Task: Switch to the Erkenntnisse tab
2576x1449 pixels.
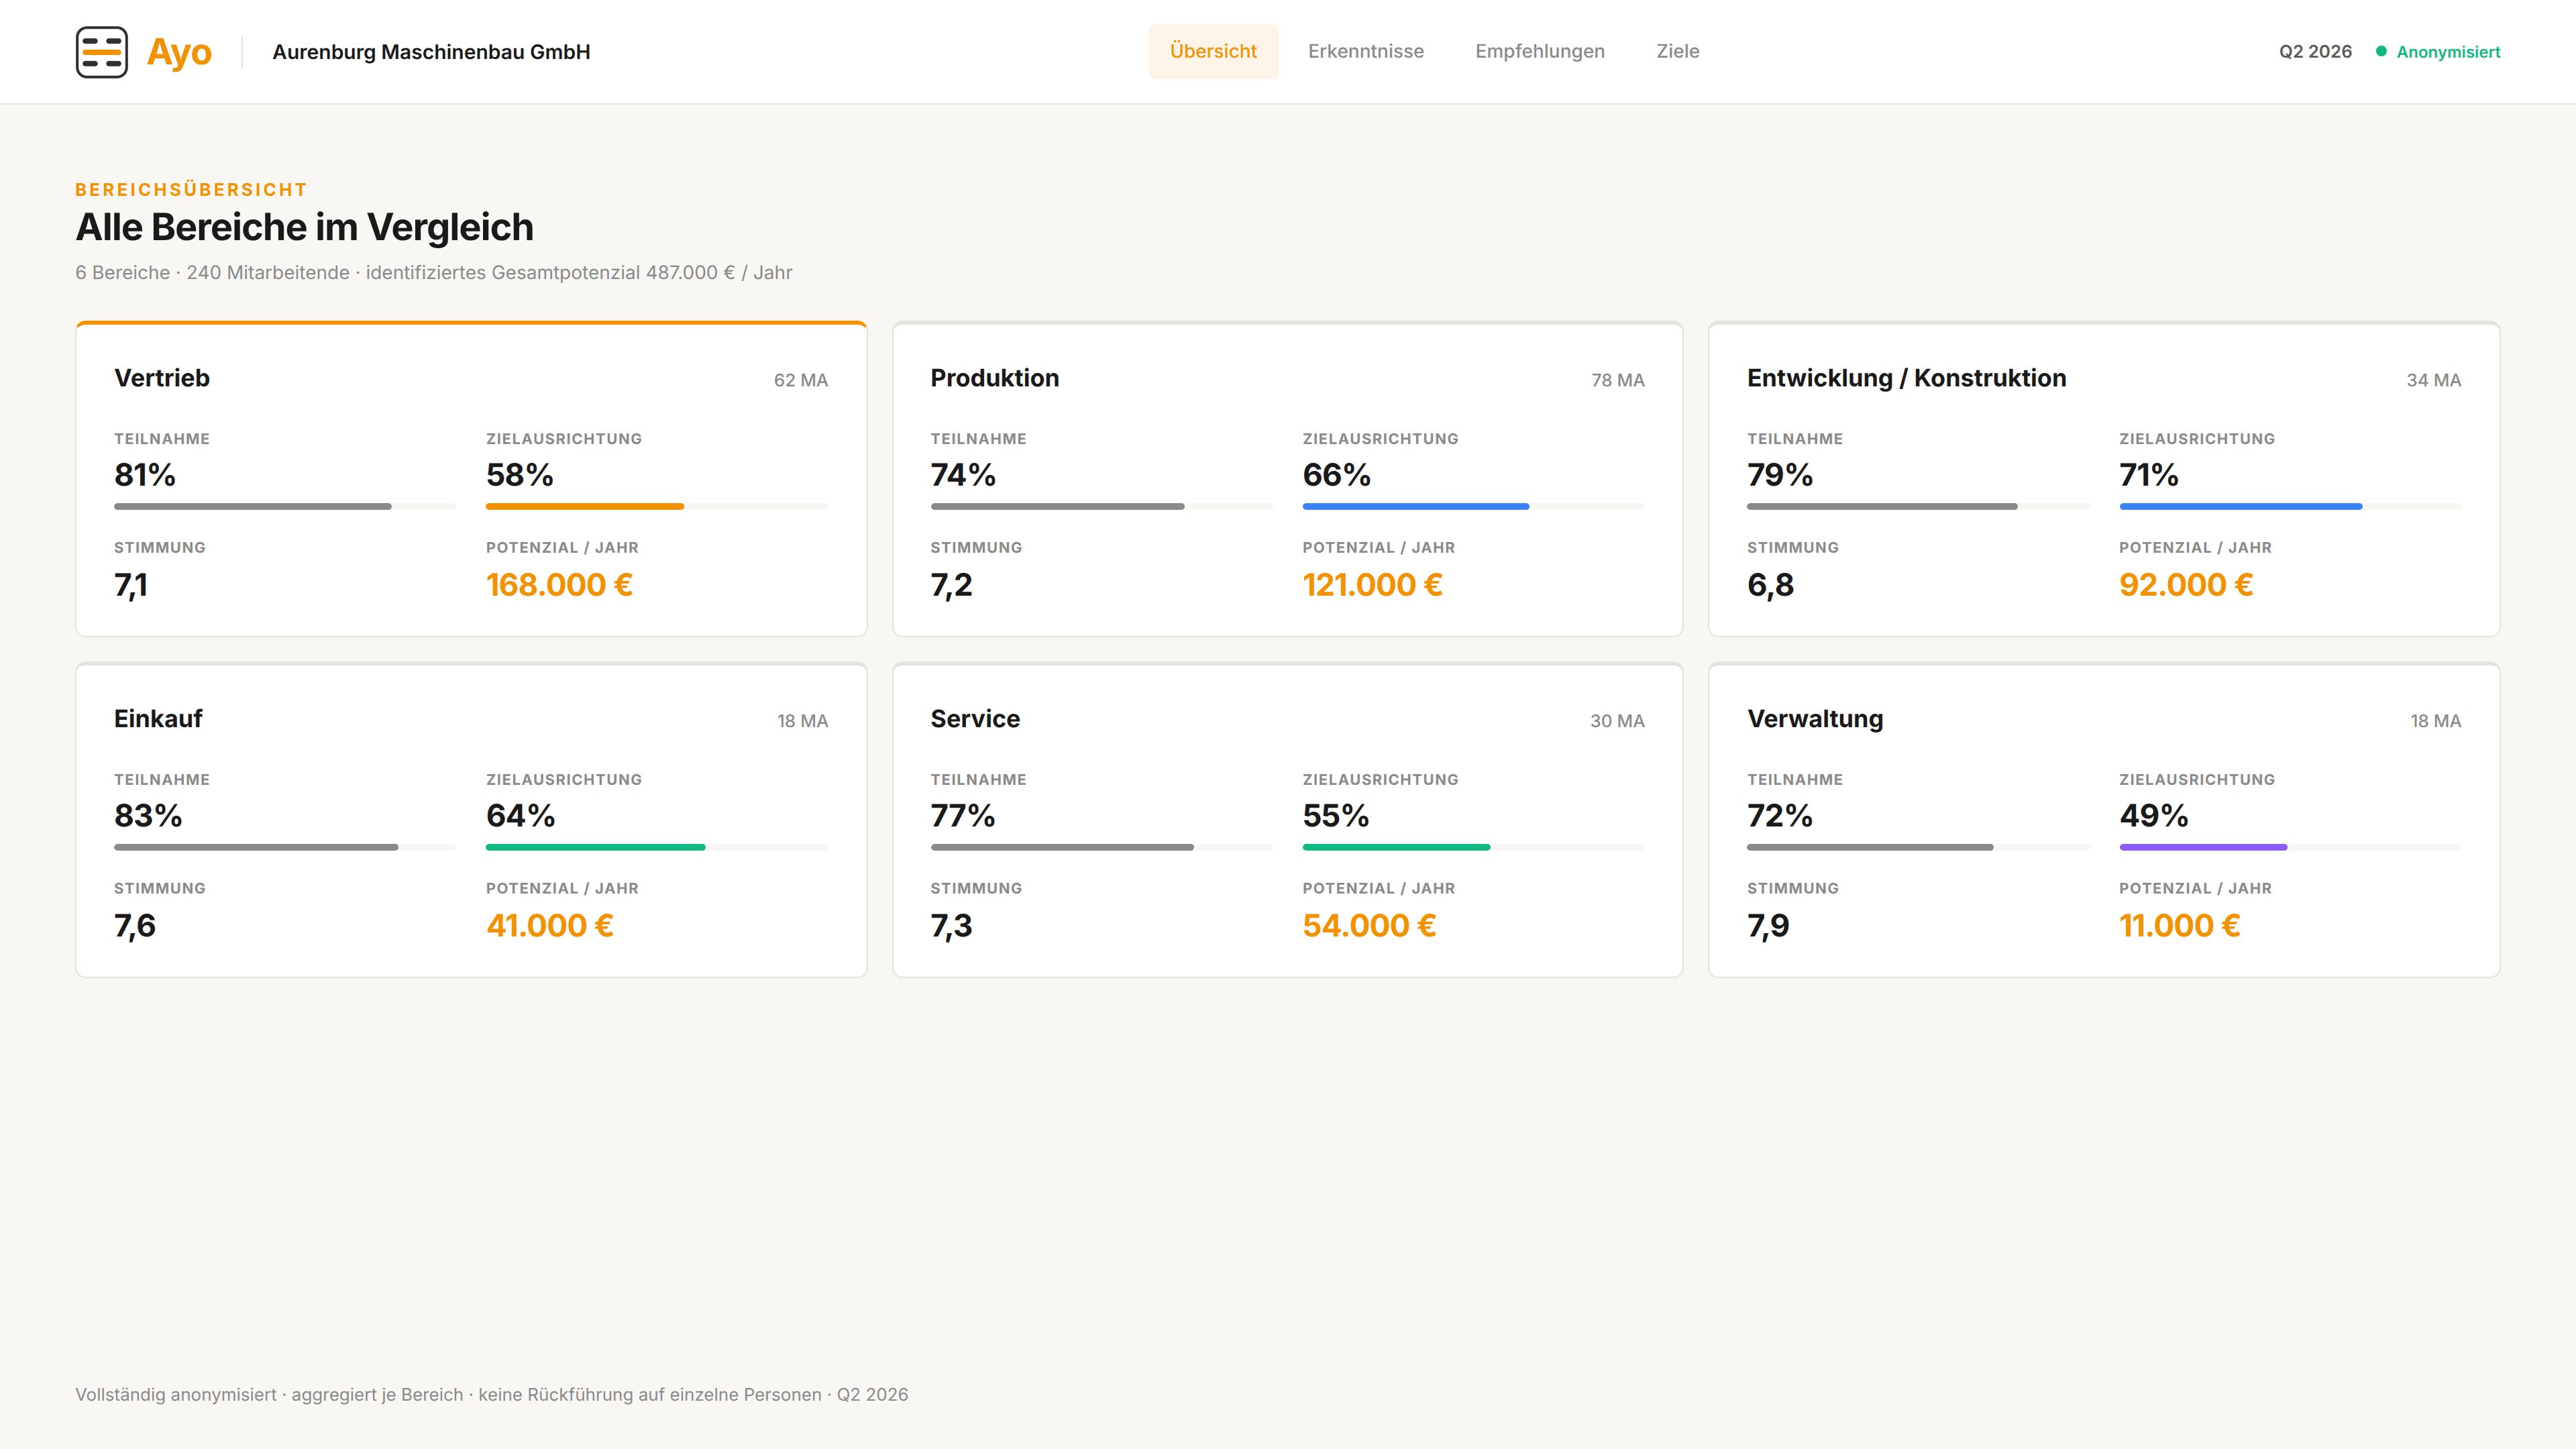Action: (1365, 51)
